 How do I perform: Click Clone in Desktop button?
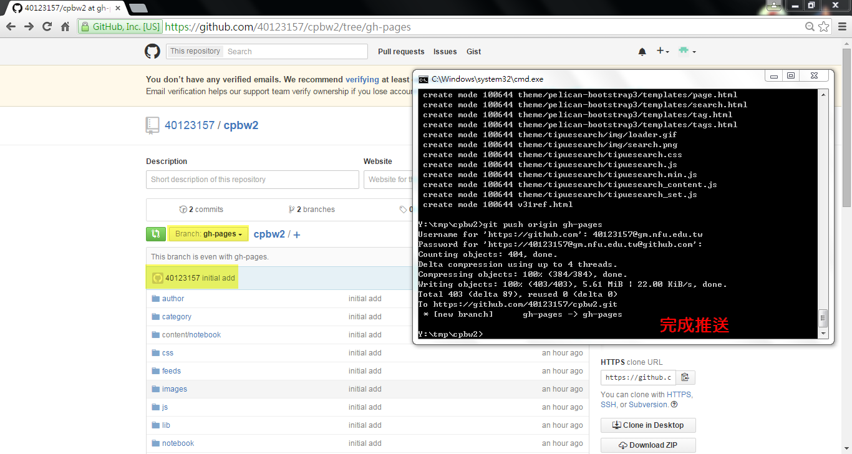click(648, 425)
